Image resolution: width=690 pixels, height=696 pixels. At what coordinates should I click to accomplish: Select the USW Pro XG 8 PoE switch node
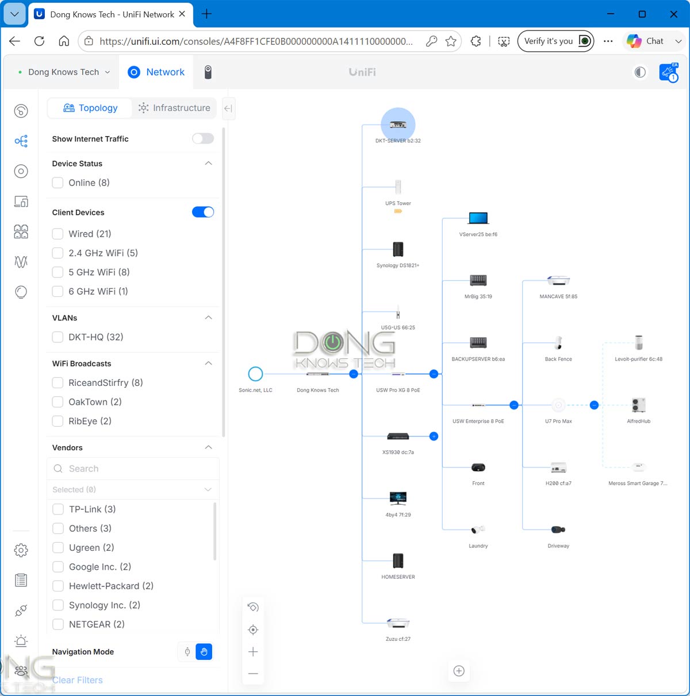[398, 374]
